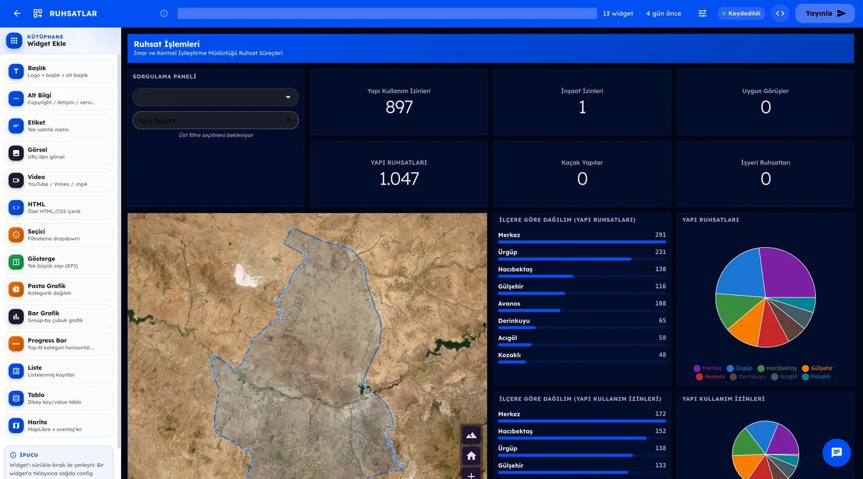Click the İnşaat İzinleri card
This screenshot has height=479, width=863.
tap(582, 102)
